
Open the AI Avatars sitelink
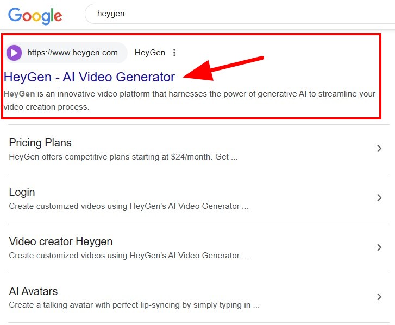coord(33,291)
